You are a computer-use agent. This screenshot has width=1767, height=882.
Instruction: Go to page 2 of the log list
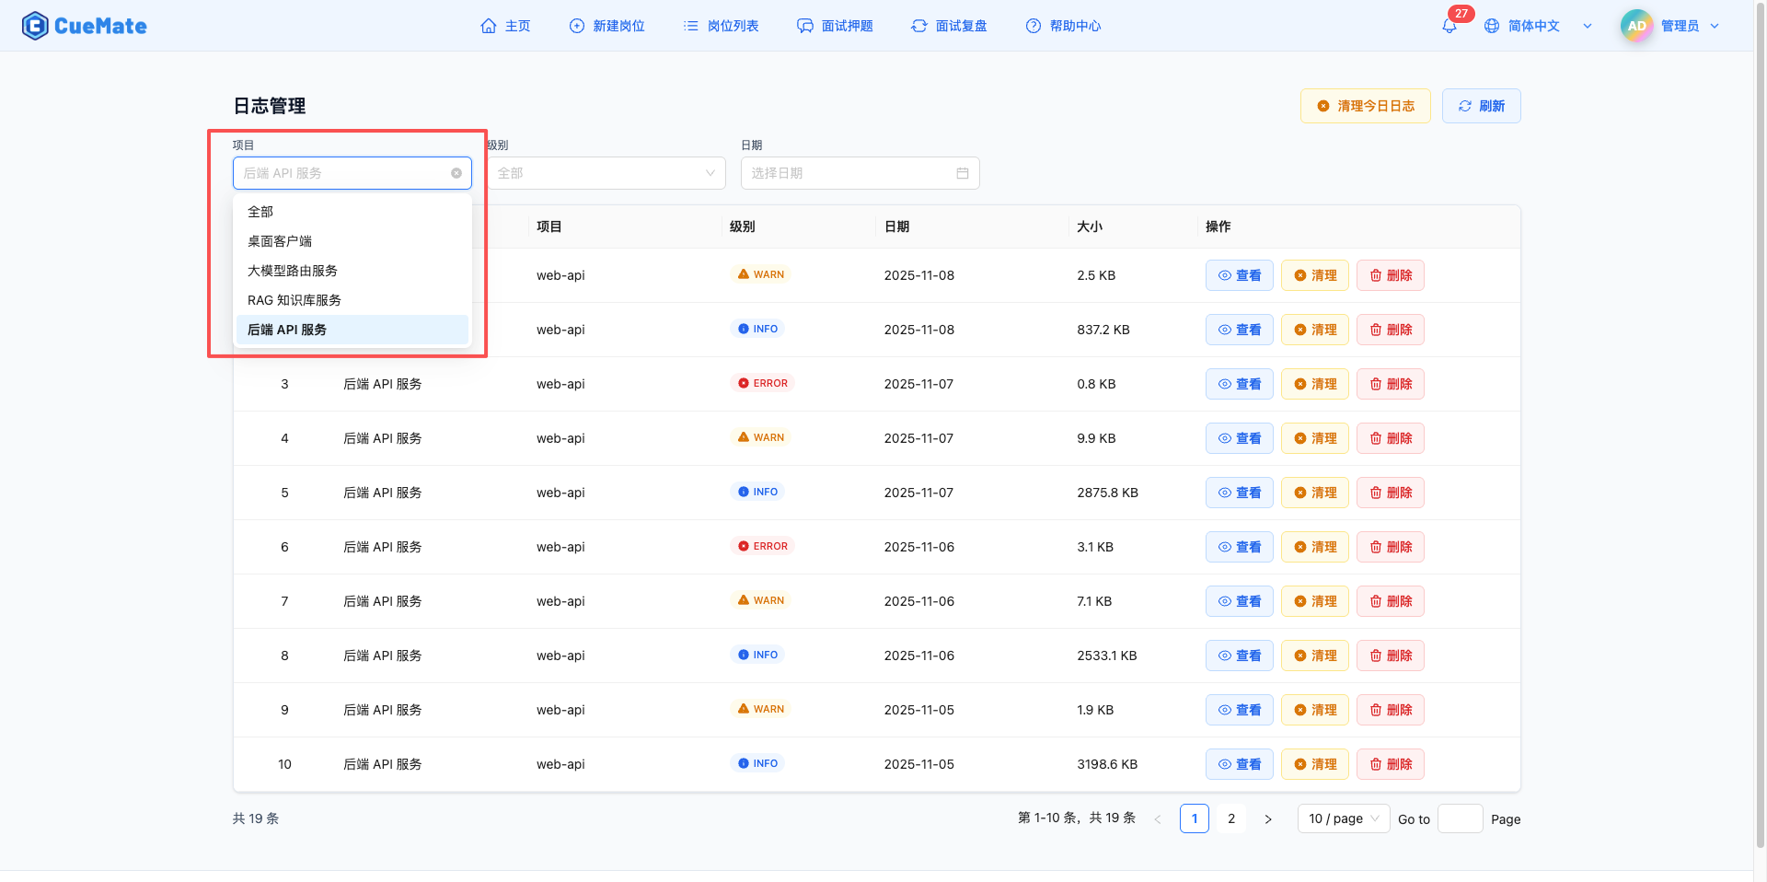1230,818
